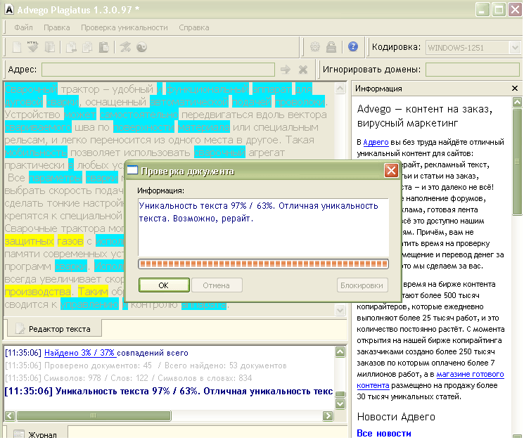
Task: Close the Информация side panel
Action: 515,89
